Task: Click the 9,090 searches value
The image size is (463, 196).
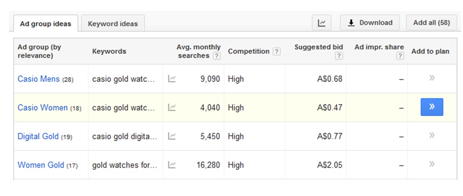Action: 210,79
